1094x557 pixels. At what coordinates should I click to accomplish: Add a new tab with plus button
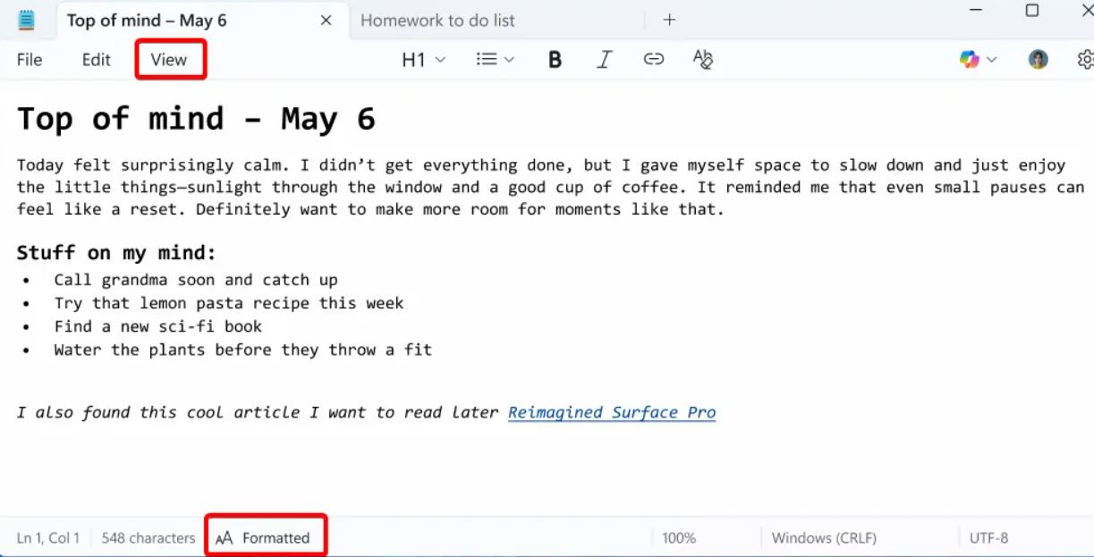669,20
